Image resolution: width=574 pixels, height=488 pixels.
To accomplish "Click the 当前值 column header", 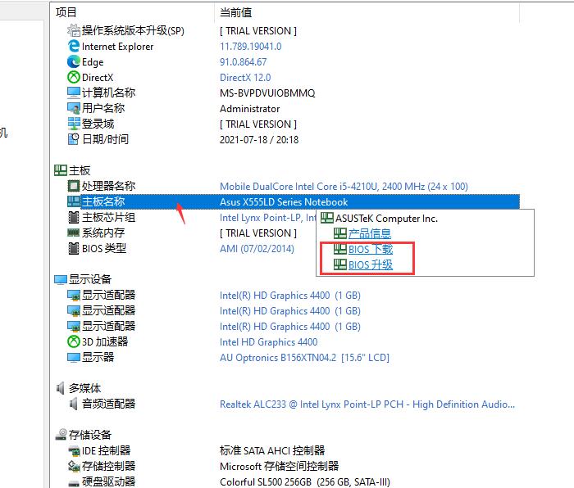I will [236, 12].
